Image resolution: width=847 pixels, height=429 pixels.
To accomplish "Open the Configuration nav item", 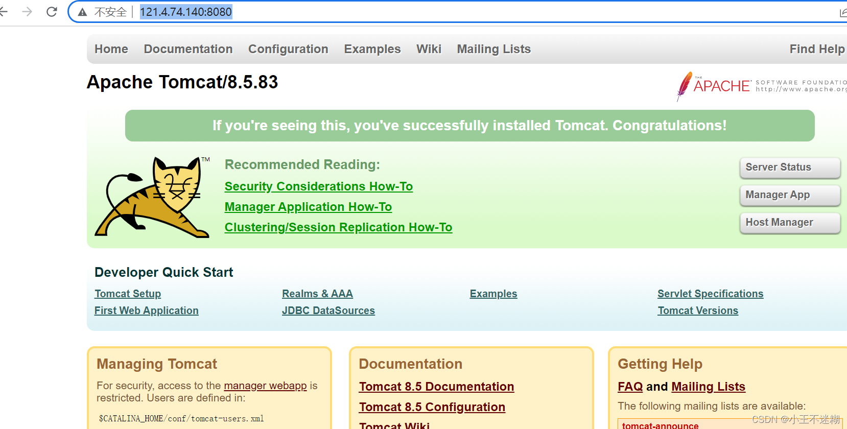I will tap(288, 49).
